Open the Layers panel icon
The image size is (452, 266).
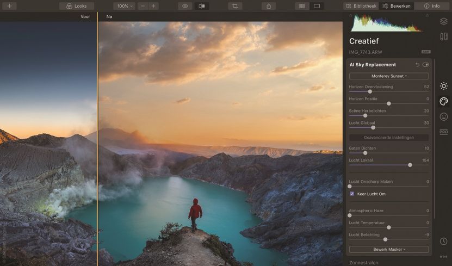[444, 21]
